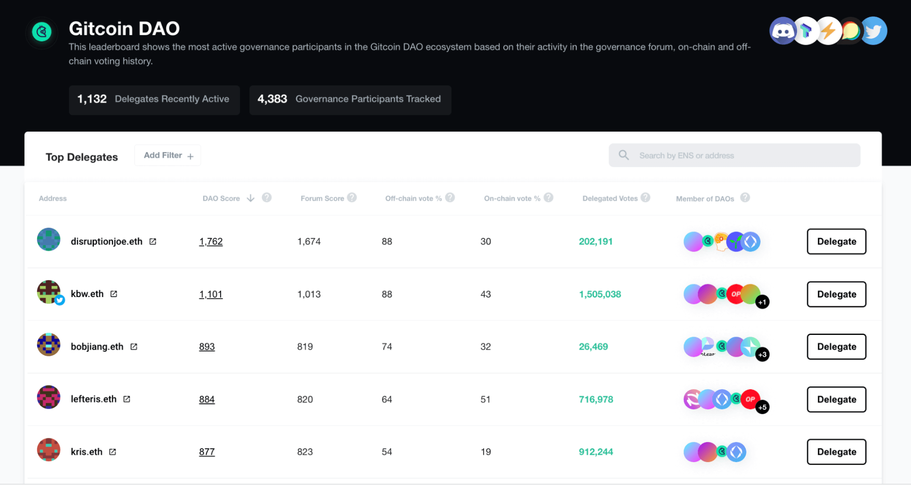Viewport: 911px width, 488px height.
Task: Visit Gitcoin's Snapshot voting space
Action: coord(829,31)
